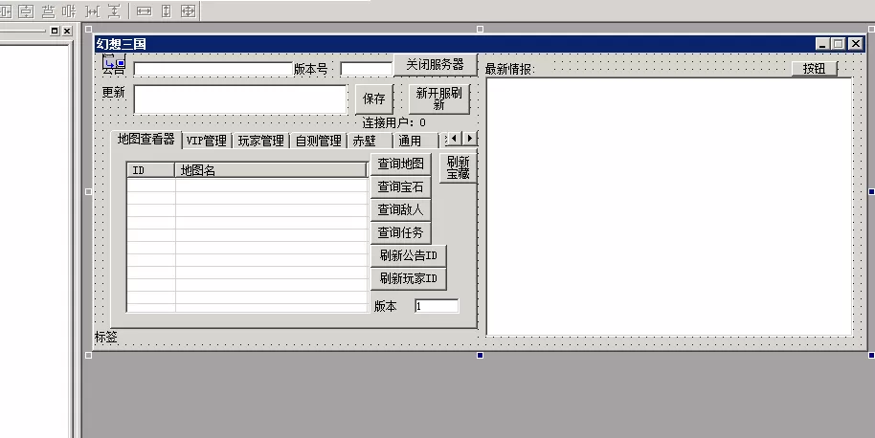Image resolution: width=875 pixels, height=438 pixels.
Task: Click the ID column header
Action: tap(151, 170)
